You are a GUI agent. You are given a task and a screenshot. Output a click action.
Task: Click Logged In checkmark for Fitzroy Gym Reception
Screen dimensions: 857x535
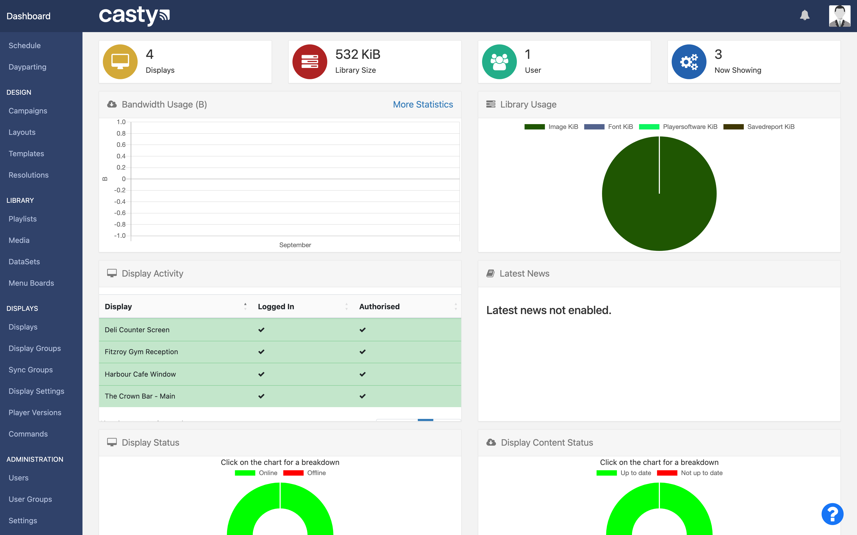[x=261, y=352]
